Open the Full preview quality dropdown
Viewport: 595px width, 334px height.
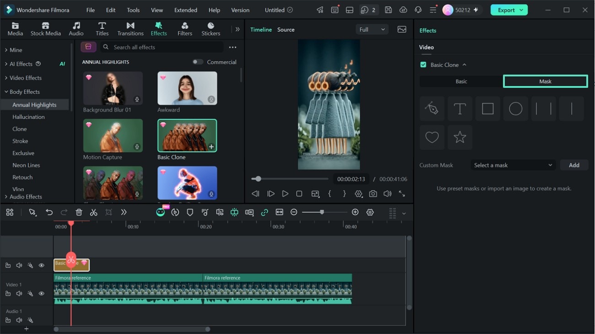pos(372,30)
